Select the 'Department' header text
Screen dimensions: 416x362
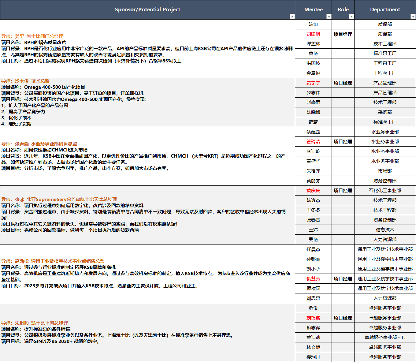click(385, 9)
